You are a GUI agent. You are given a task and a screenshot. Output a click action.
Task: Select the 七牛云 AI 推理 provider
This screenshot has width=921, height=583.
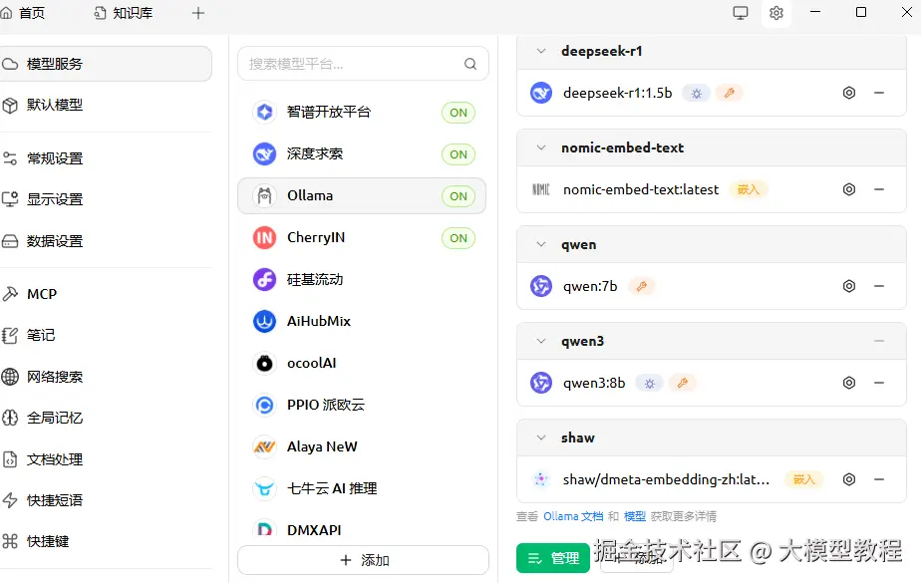362,488
